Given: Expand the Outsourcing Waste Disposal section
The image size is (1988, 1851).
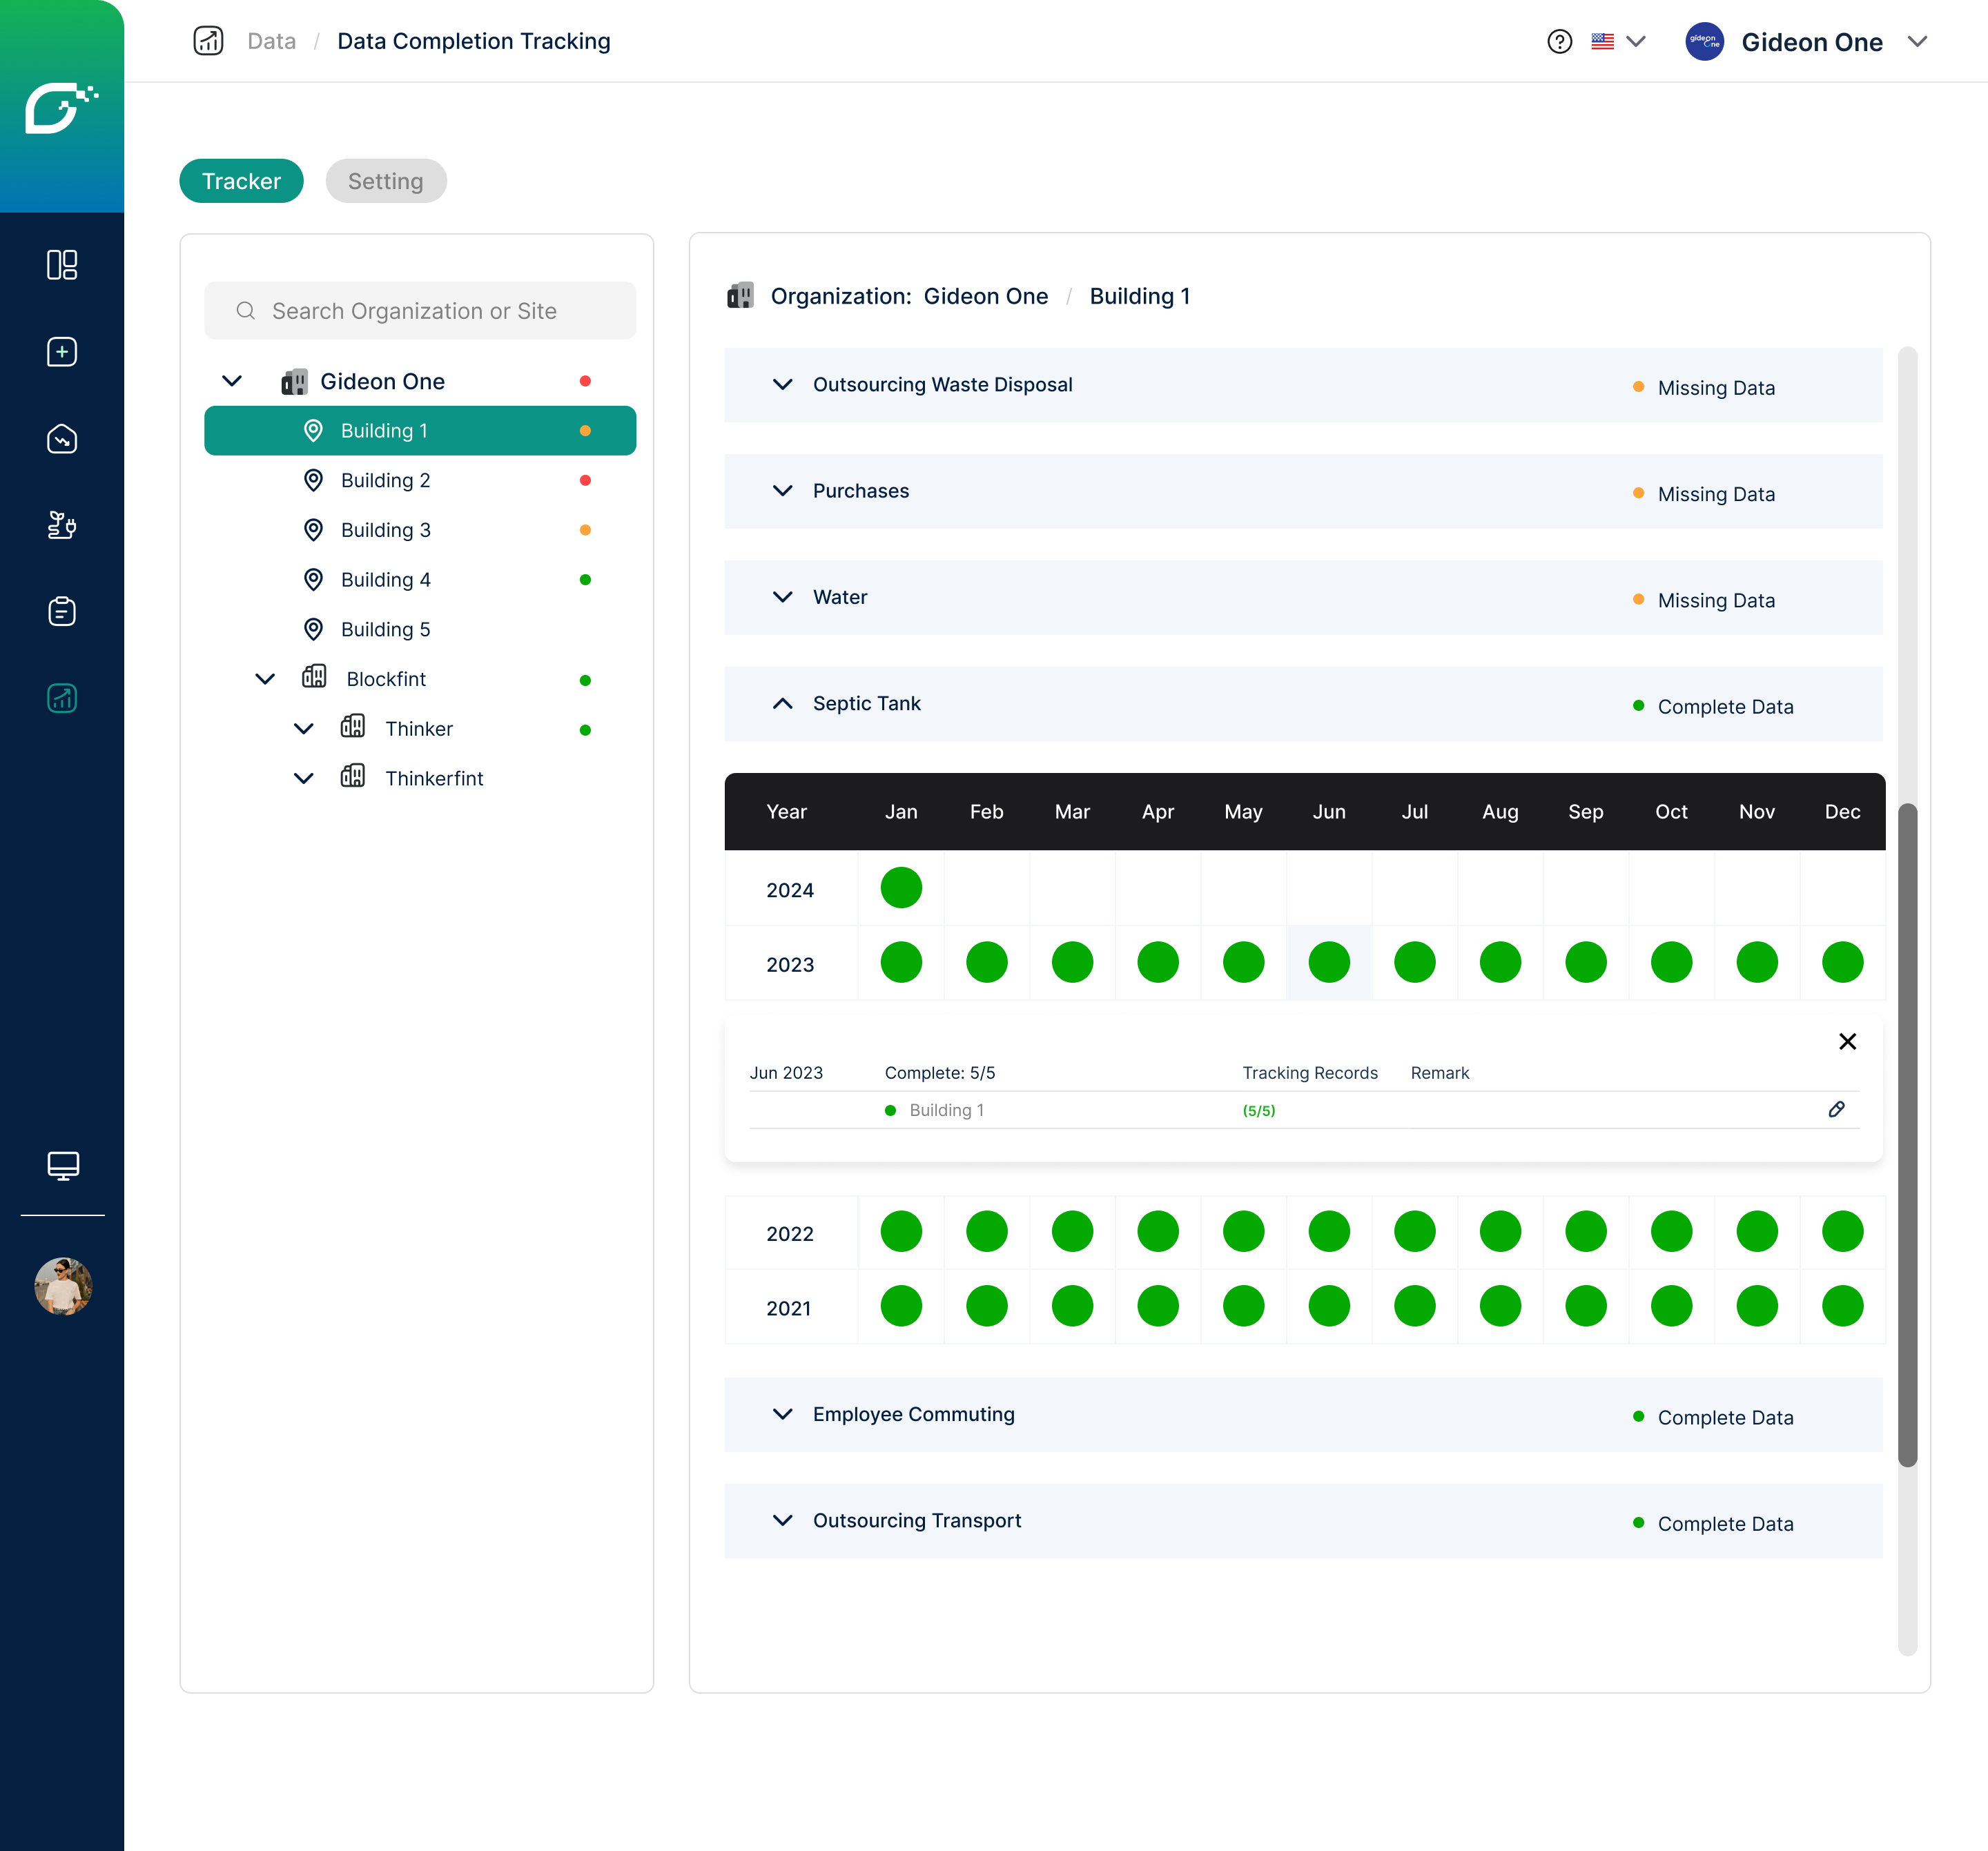Looking at the screenshot, I should [783, 385].
